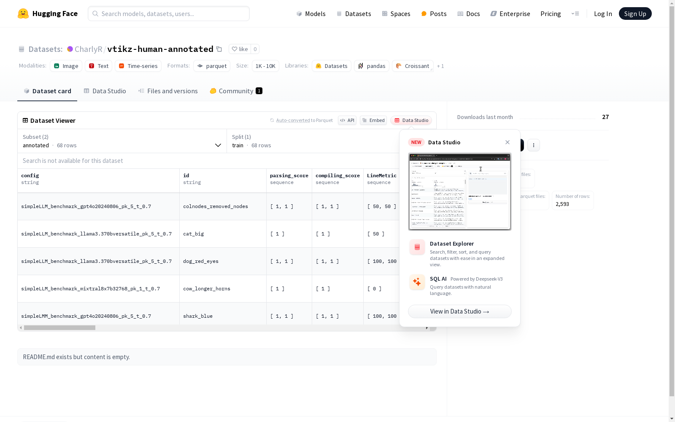Image resolution: width=675 pixels, height=422 pixels.
Task: Select the cat_big id cell
Action: pyautogui.click(x=223, y=234)
